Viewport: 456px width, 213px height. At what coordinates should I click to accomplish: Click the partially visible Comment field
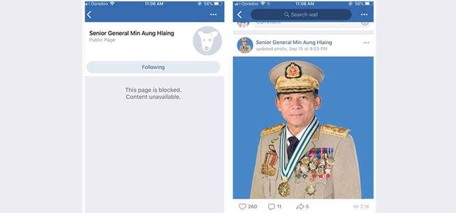(306, 24)
